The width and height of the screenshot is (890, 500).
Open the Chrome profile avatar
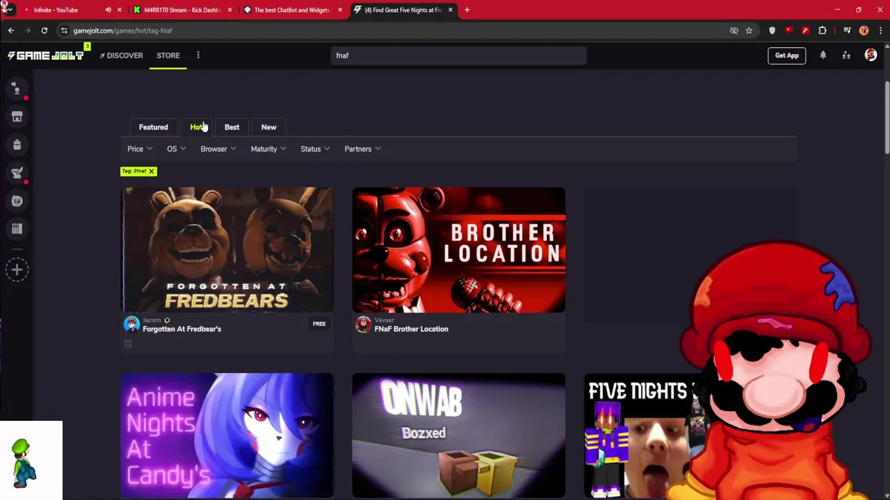[x=864, y=31]
